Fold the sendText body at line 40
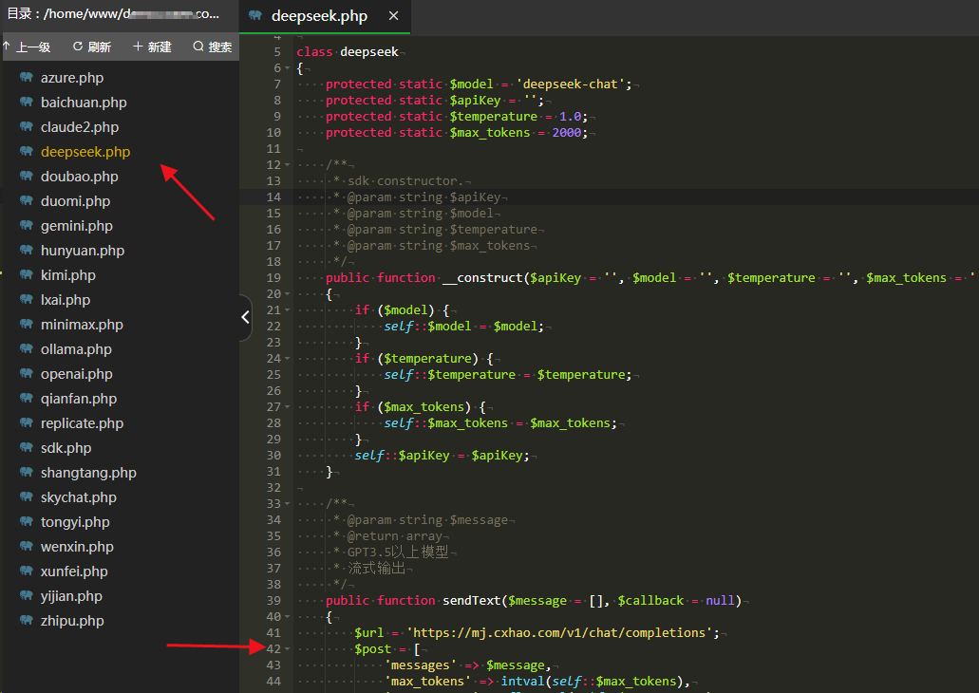Viewport: 979px width, 693px height. click(x=287, y=616)
